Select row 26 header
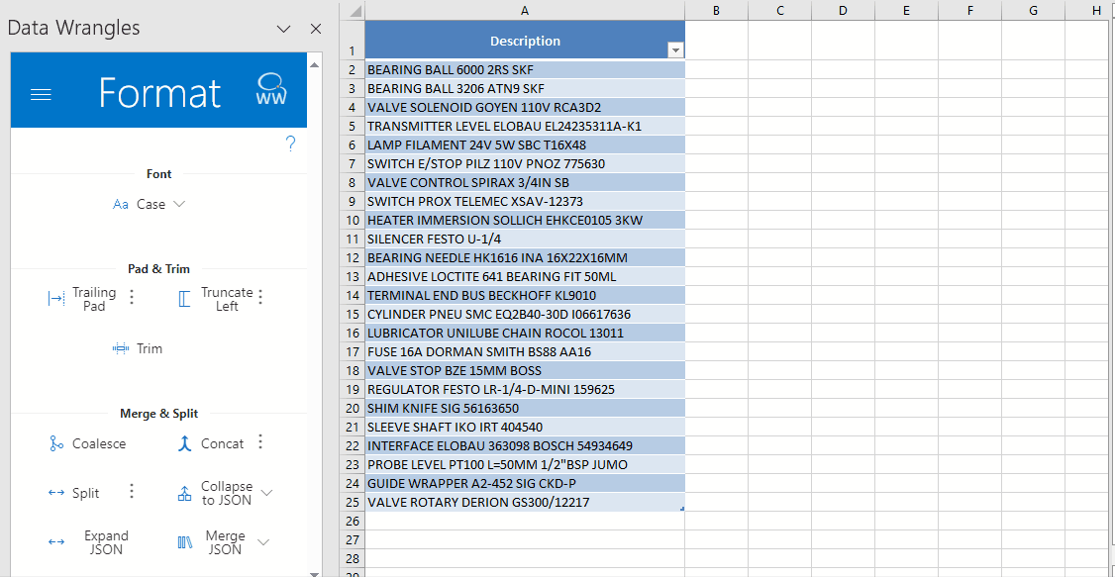 coord(352,521)
